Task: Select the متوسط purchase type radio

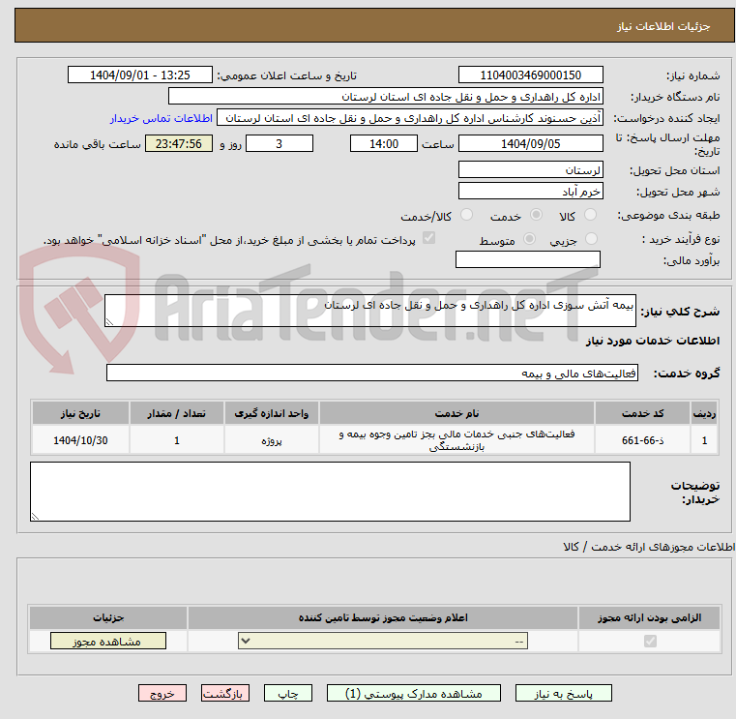Action: pos(529,239)
